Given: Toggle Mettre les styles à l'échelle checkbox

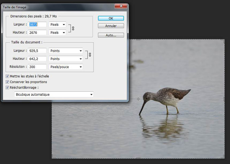Looking at the screenshot, I should tap(7, 77).
